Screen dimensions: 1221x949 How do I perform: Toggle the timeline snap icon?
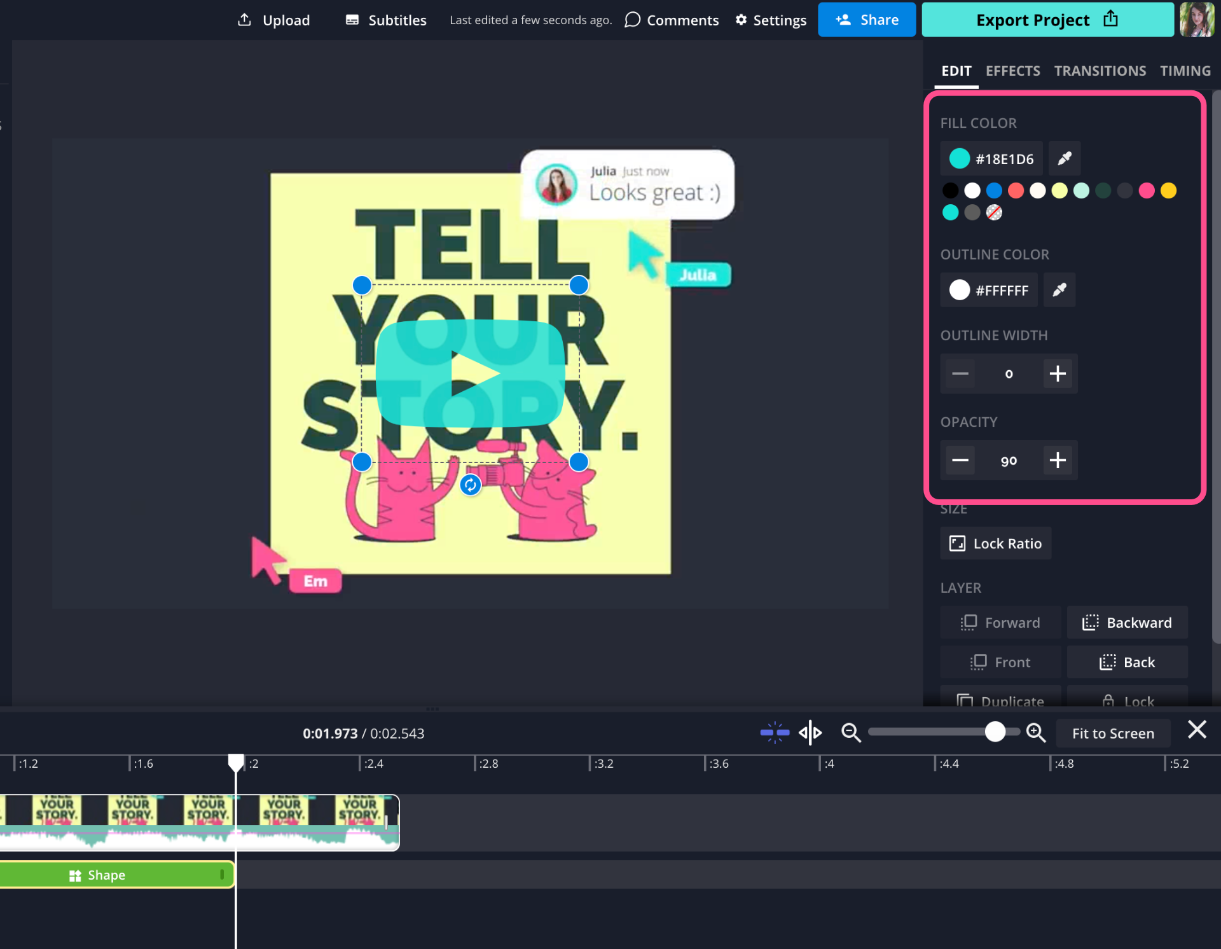775,733
